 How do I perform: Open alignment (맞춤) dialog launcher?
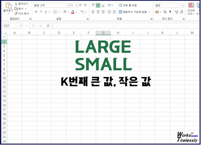151,19
